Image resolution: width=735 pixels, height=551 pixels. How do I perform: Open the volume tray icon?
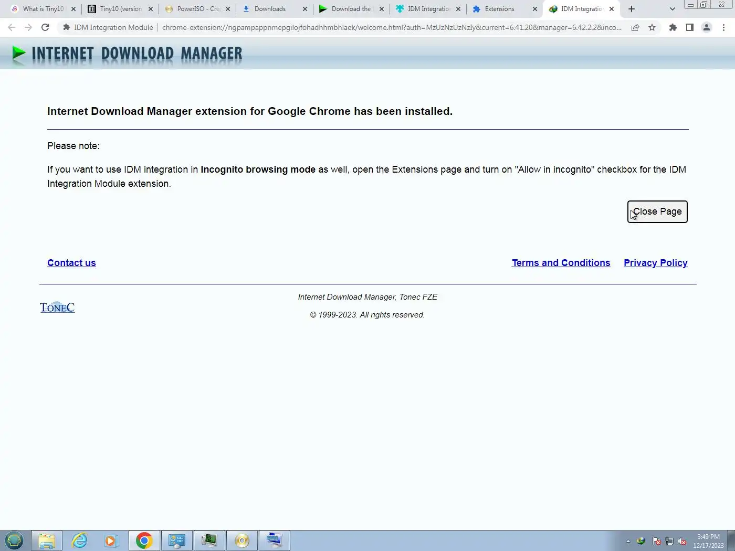click(682, 541)
